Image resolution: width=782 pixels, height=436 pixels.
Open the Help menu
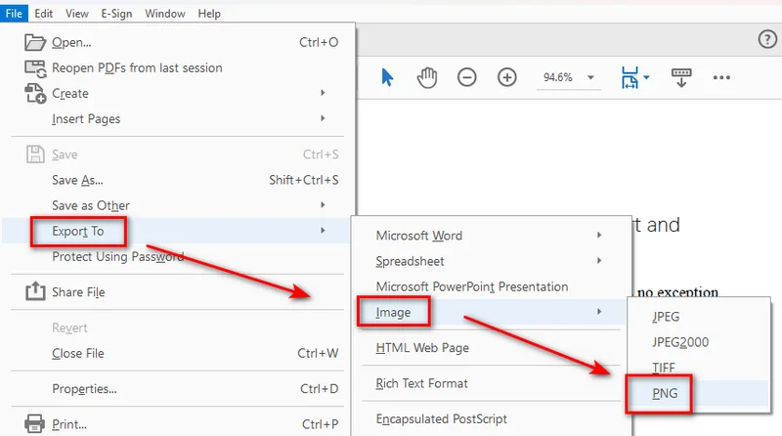tap(209, 14)
